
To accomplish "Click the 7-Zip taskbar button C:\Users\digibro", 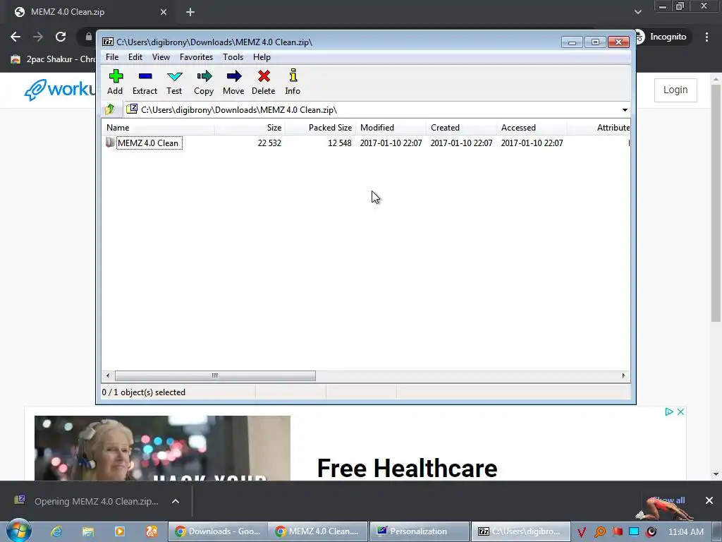I will (x=520, y=531).
